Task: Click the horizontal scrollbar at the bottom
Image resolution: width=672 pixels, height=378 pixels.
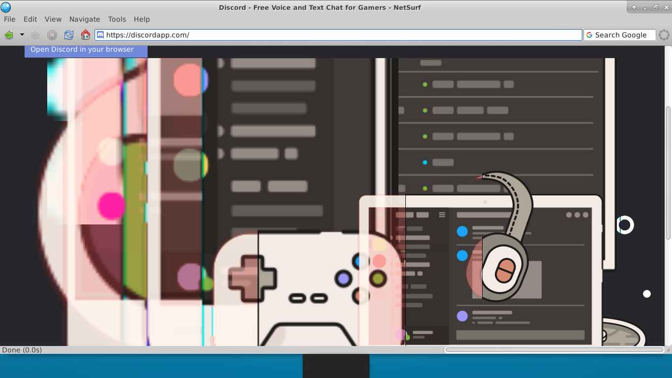Action: tap(554, 350)
